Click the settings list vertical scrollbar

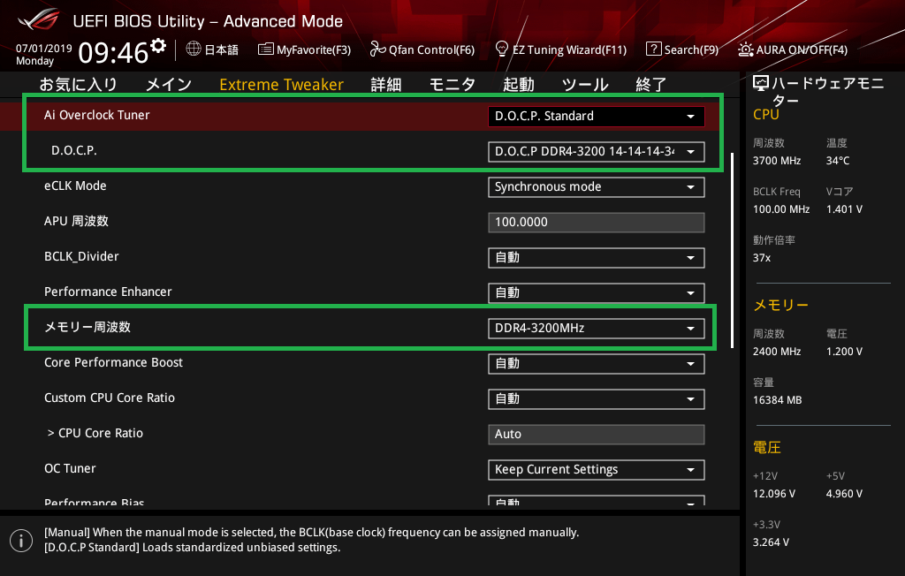point(732,251)
